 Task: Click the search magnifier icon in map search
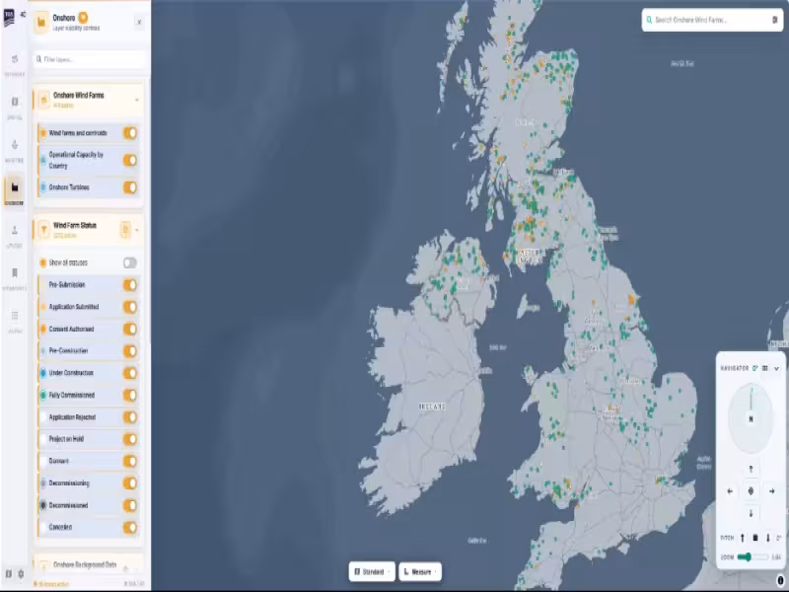point(649,20)
